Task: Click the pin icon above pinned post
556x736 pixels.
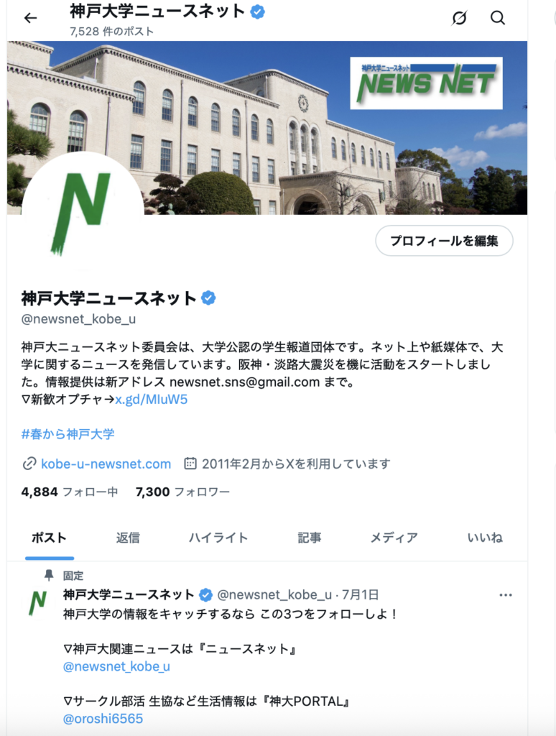Action: (x=49, y=576)
